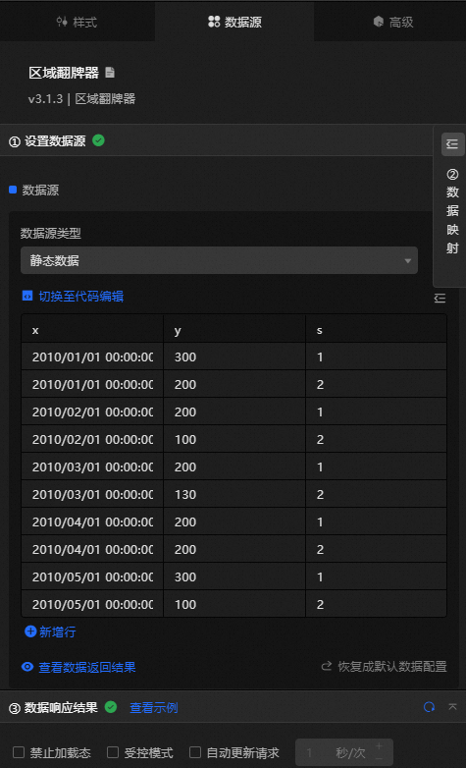Select the s column header

(x=376, y=330)
